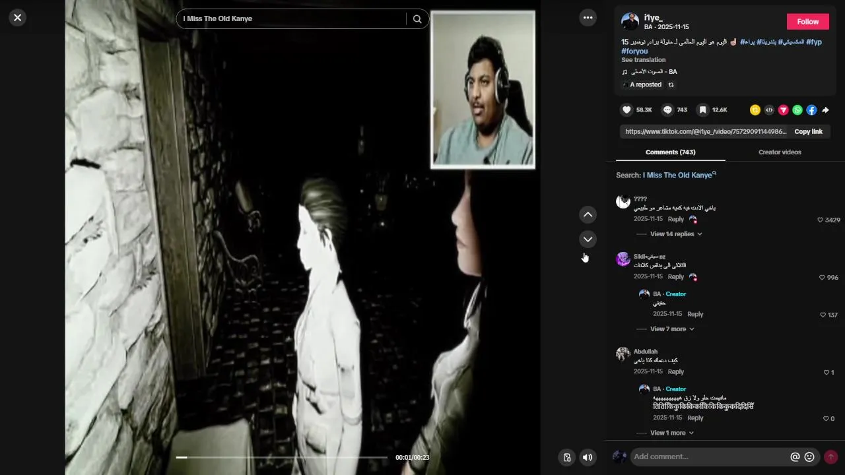The height and width of the screenshot is (475, 845).
Task: Click the yellow repost share icon
Action: pyautogui.click(x=755, y=110)
